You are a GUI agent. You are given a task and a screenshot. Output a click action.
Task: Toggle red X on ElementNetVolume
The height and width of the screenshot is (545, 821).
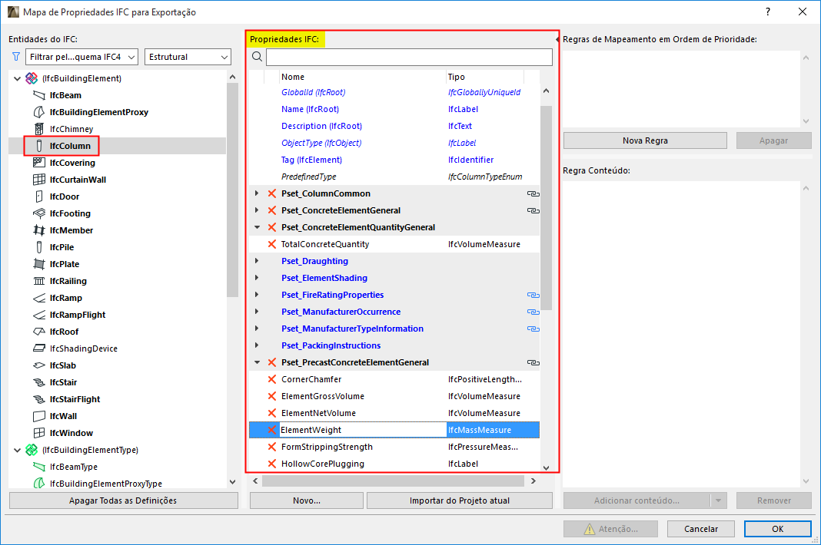click(272, 413)
